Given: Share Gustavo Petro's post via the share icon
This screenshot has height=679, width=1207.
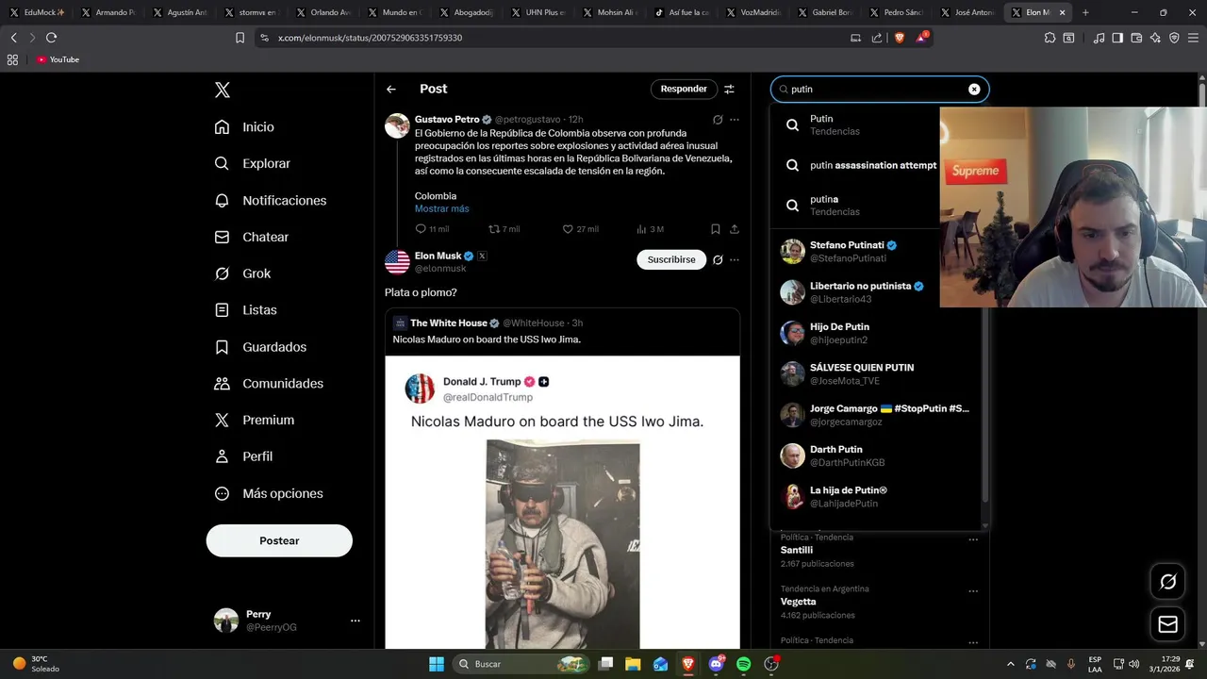Looking at the screenshot, I should click(x=735, y=229).
